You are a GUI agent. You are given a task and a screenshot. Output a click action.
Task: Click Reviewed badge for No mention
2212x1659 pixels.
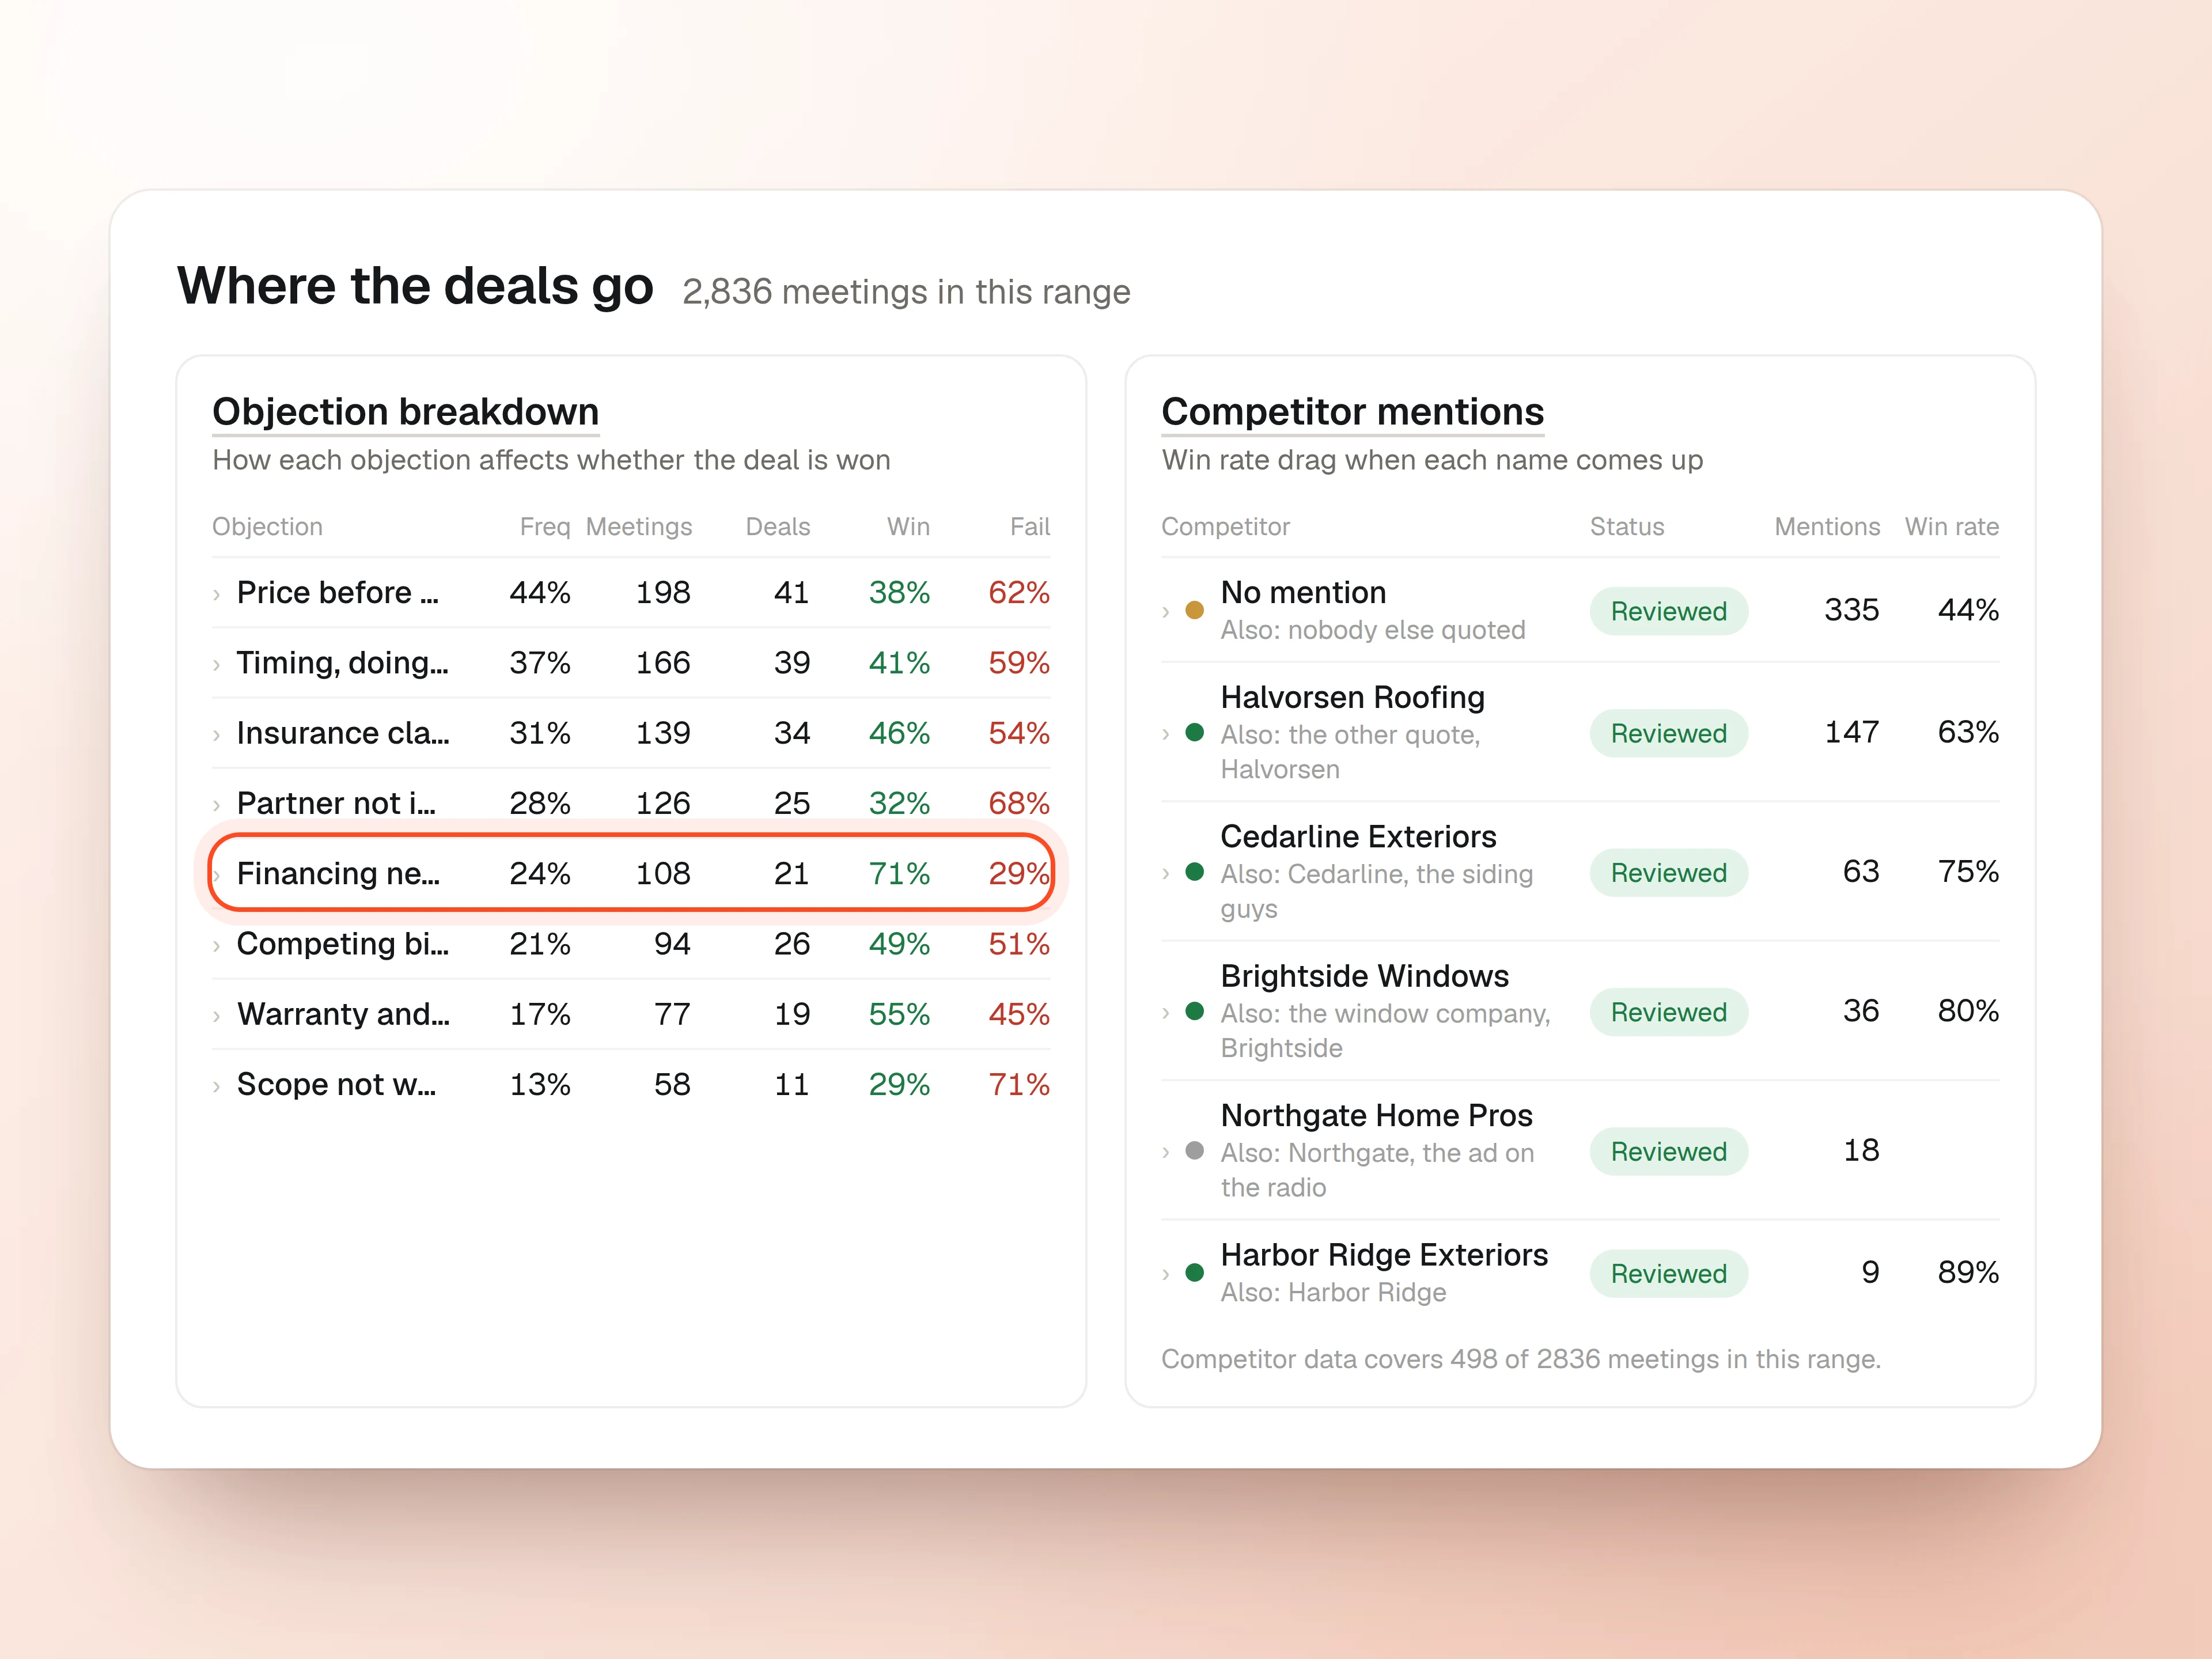pyautogui.click(x=1668, y=611)
